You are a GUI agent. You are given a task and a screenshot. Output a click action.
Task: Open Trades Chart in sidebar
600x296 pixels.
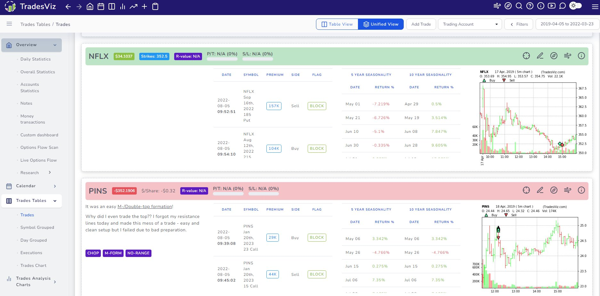(x=33, y=266)
